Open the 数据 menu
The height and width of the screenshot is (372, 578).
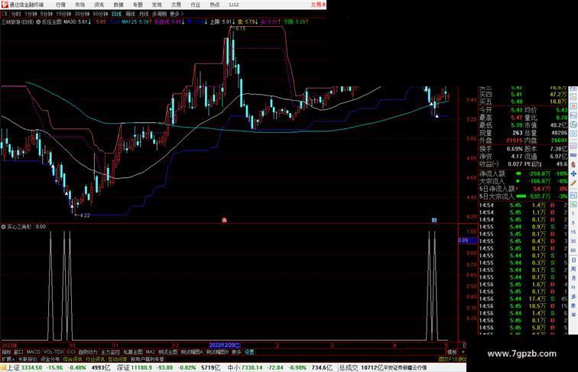[119, 5]
